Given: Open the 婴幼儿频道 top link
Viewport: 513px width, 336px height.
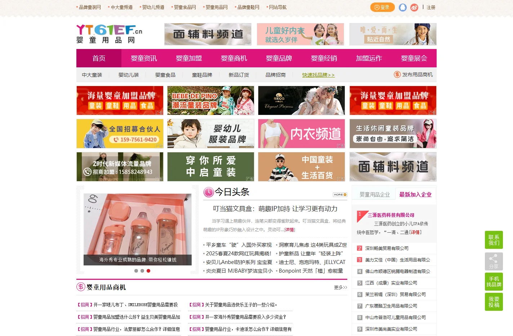Looking at the screenshot, I should click(x=153, y=7).
